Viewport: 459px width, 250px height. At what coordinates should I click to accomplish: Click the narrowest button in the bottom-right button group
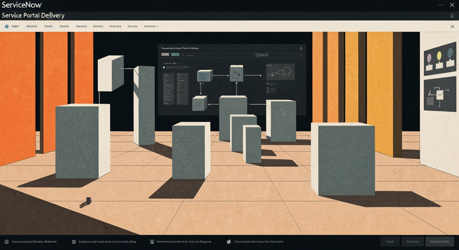[x=390, y=242]
